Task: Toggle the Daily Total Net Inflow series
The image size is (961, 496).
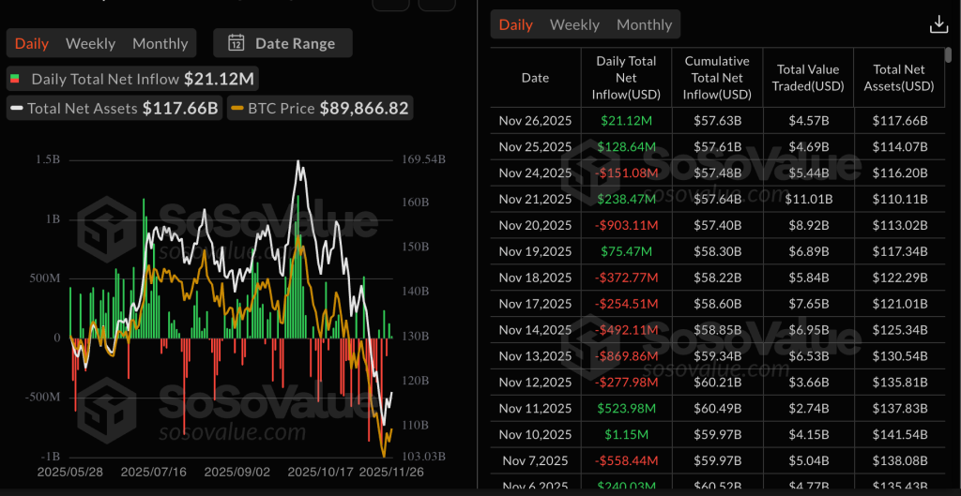Action: pos(131,80)
